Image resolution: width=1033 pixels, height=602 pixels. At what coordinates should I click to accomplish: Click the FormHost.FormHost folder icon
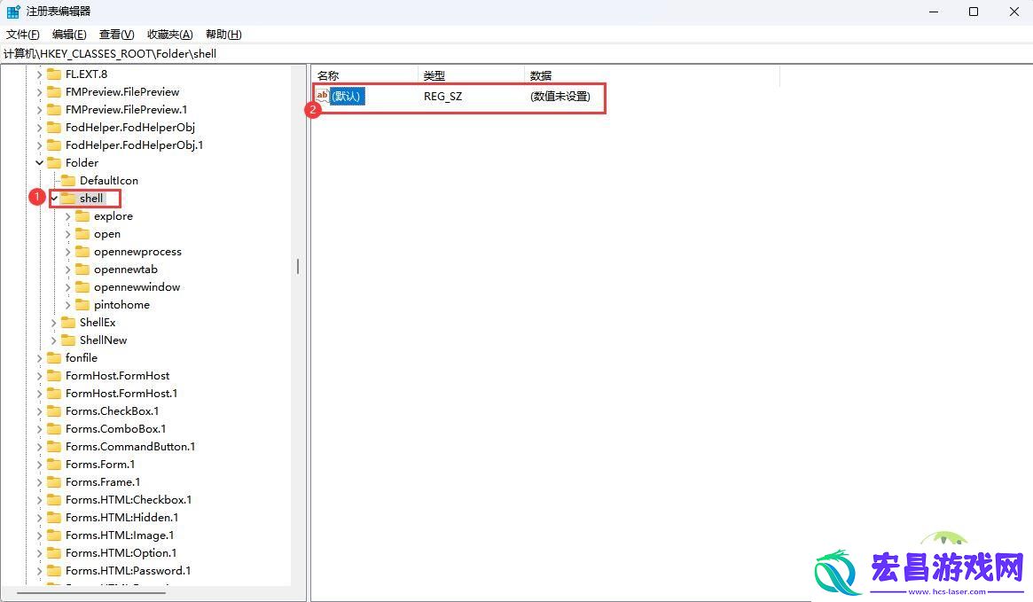tap(54, 376)
